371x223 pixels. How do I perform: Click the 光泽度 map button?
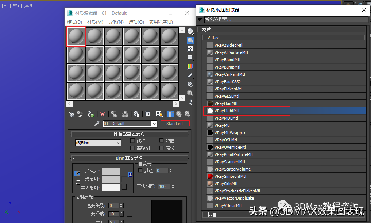point(130,214)
